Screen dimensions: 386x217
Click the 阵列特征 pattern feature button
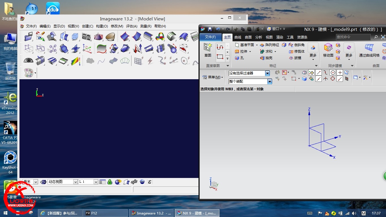pyautogui.click(x=269, y=45)
